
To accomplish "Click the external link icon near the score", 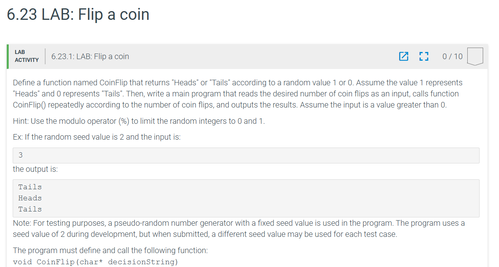I will click(x=403, y=56).
